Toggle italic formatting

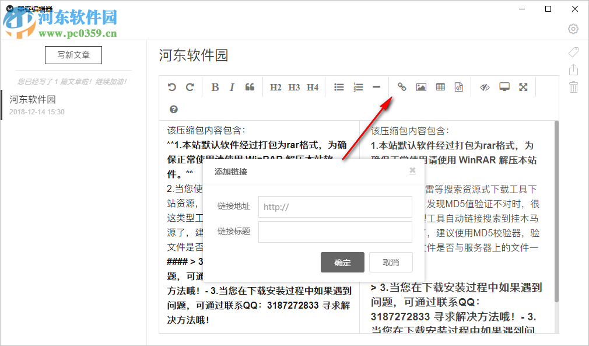[x=232, y=86]
